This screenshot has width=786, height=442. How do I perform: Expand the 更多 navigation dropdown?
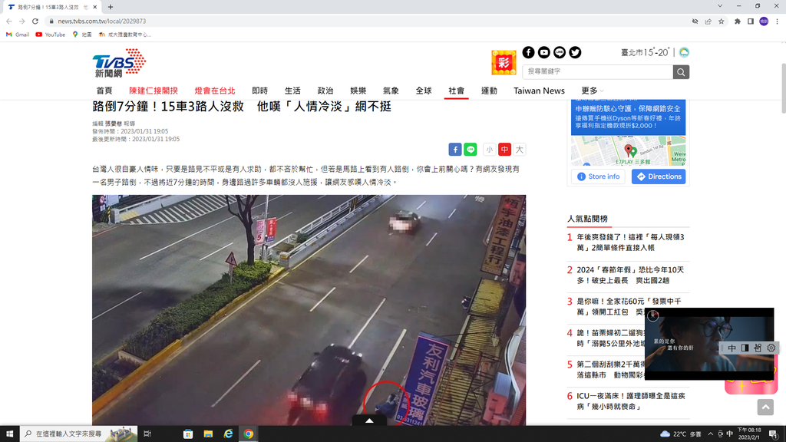592,91
